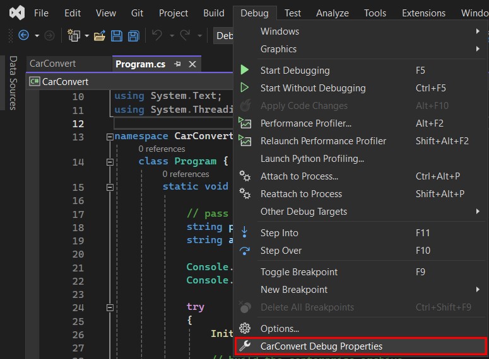Switch to the CarConvert tab
489x359 pixels.
[x=53, y=64]
